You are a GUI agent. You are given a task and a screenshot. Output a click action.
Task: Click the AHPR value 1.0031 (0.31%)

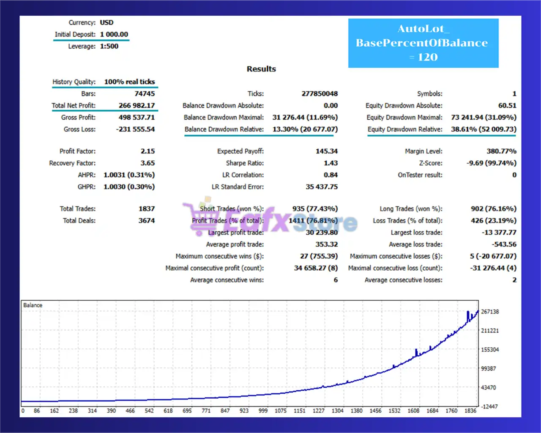(129, 175)
